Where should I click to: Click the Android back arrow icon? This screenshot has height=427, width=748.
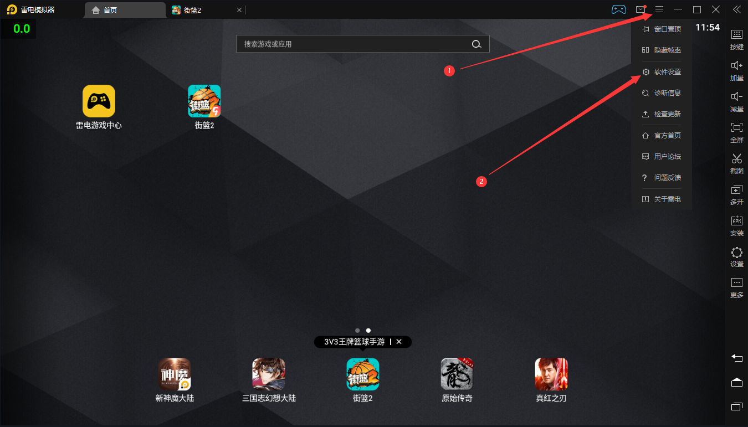click(x=736, y=358)
